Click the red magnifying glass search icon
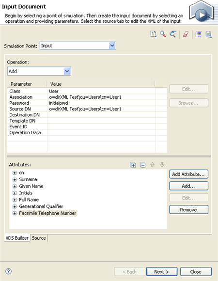The width and height of the screenshot is (218, 281). pos(163,34)
